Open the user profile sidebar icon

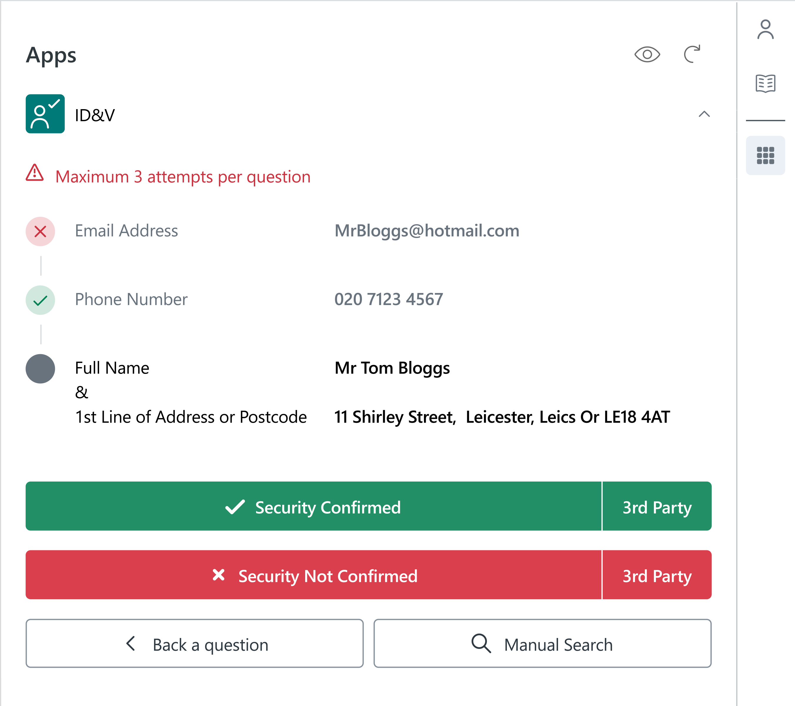coord(765,30)
